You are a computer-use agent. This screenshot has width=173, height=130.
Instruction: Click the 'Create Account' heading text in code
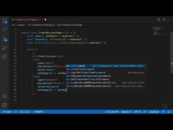(47, 56)
